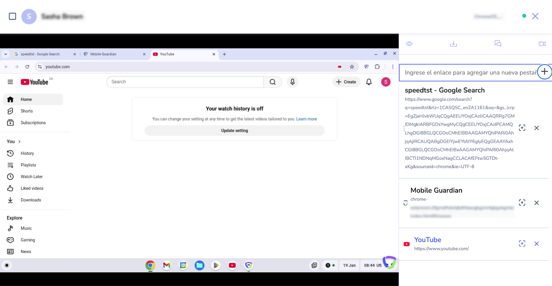Open YouTube hamburger guide menu
This screenshot has height=286, width=552.
[10, 82]
